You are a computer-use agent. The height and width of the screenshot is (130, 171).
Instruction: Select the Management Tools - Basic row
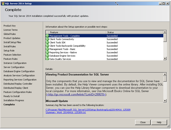[x=104, y=49]
